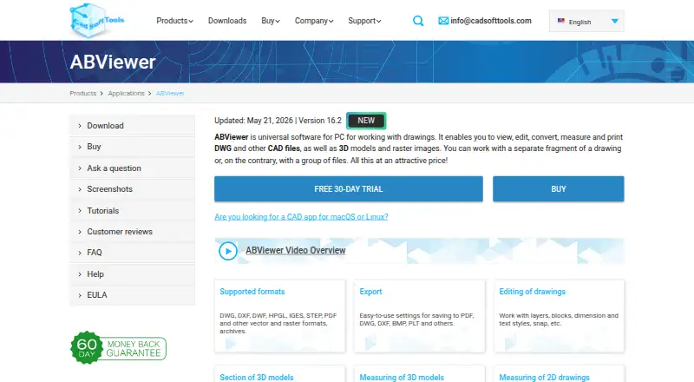The width and height of the screenshot is (694, 382).
Task: Click the info@cadsofttools.com email link
Action: coord(491,21)
